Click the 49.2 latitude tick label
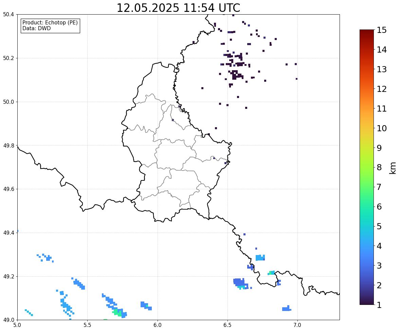Screen dimensions: 400x331 point(8,276)
